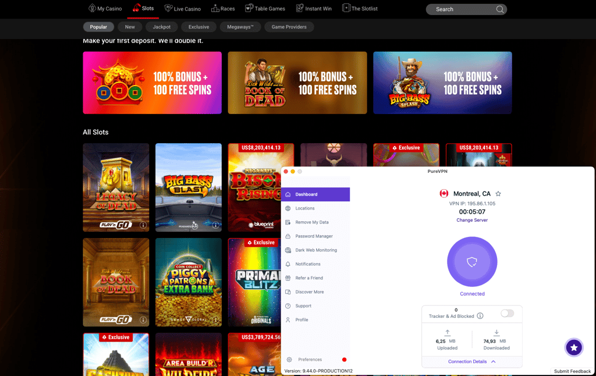Click the Change Server link
Image resolution: width=596 pixels, height=376 pixels.
472,220
